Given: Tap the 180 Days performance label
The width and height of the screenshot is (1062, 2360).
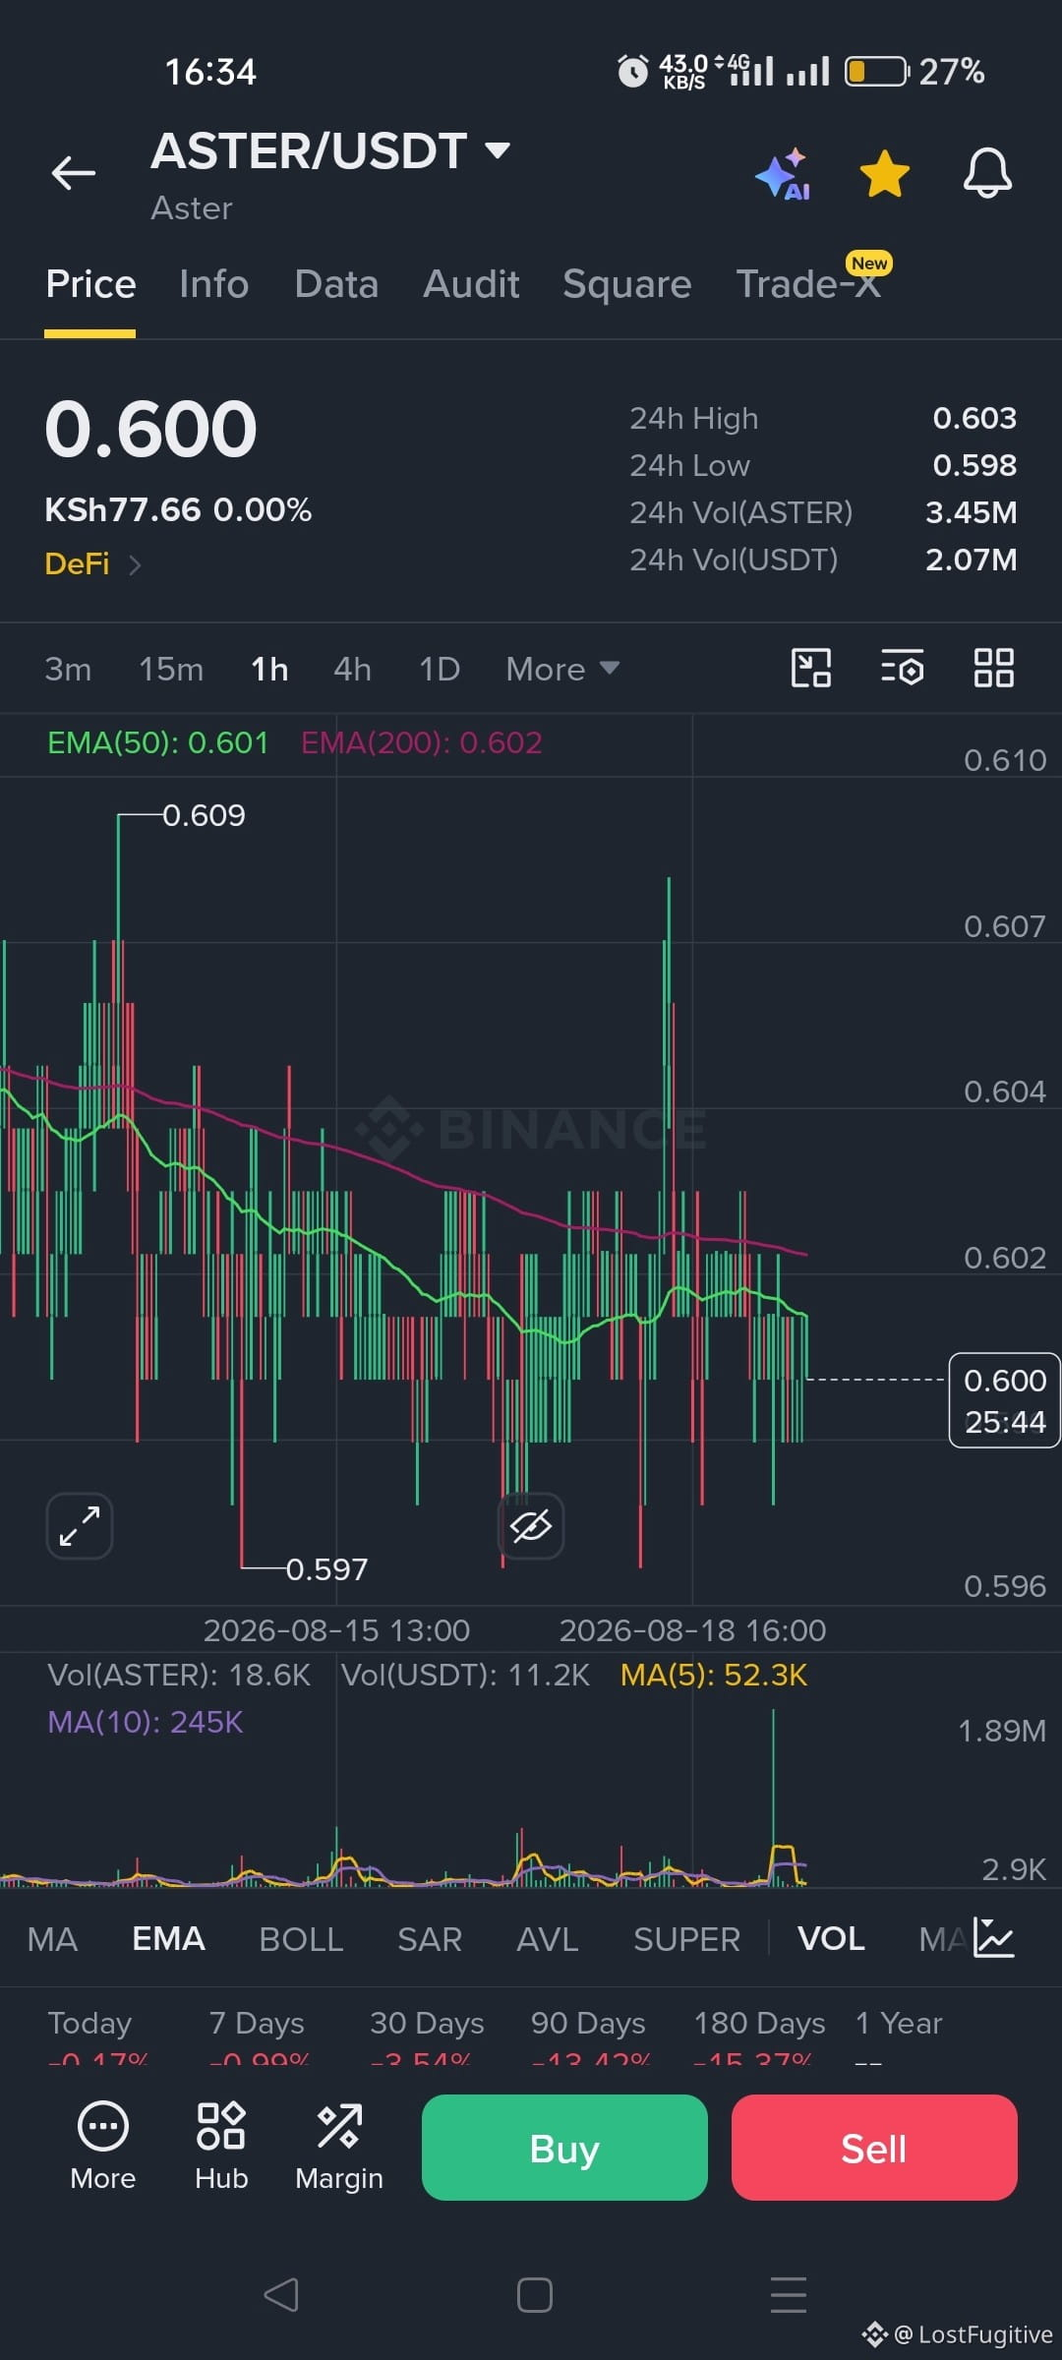Looking at the screenshot, I should (x=759, y=2023).
